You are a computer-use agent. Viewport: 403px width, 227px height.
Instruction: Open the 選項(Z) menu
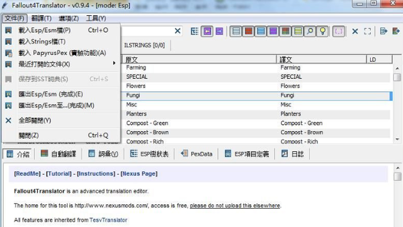(69, 18)
